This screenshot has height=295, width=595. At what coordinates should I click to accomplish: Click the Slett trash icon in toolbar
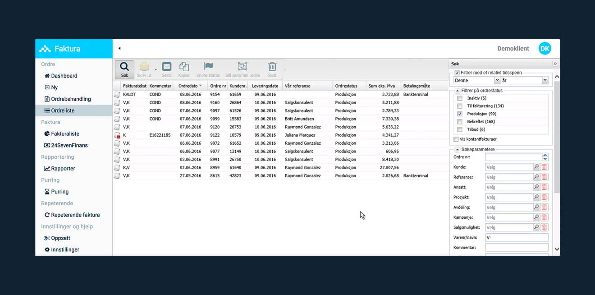point(272,67)
